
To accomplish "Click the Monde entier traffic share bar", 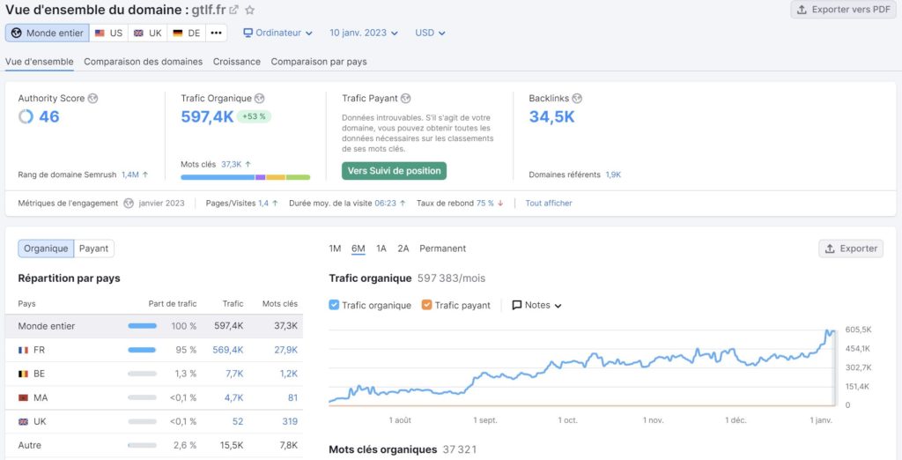I will [x=142, y=326].
